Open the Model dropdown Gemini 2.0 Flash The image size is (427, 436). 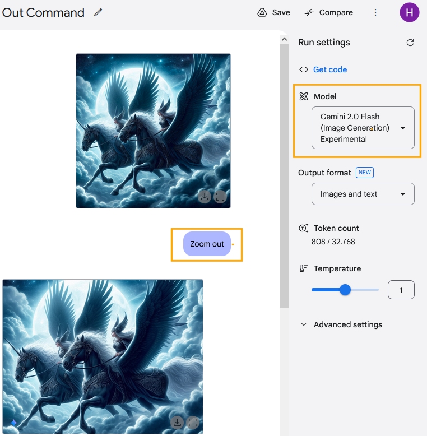point(363,128)
